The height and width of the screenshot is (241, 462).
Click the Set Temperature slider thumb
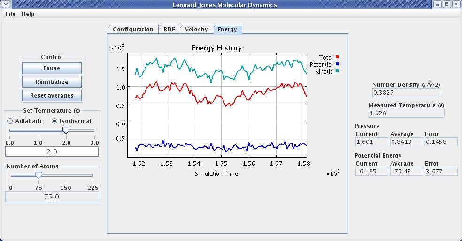[x=66, y=130]
